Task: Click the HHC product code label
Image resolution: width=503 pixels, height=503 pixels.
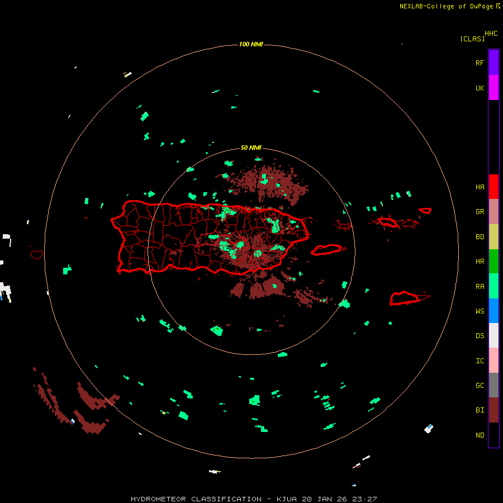Action: tap(491, 34)
